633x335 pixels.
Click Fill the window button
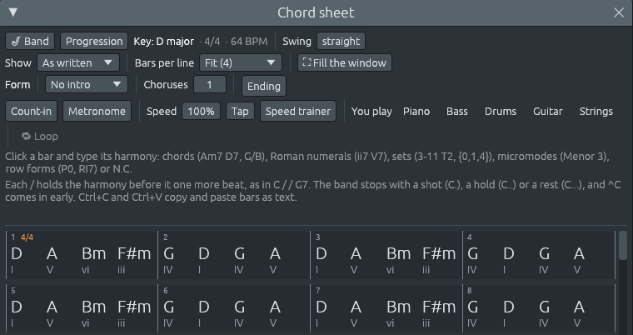(345, 62)
